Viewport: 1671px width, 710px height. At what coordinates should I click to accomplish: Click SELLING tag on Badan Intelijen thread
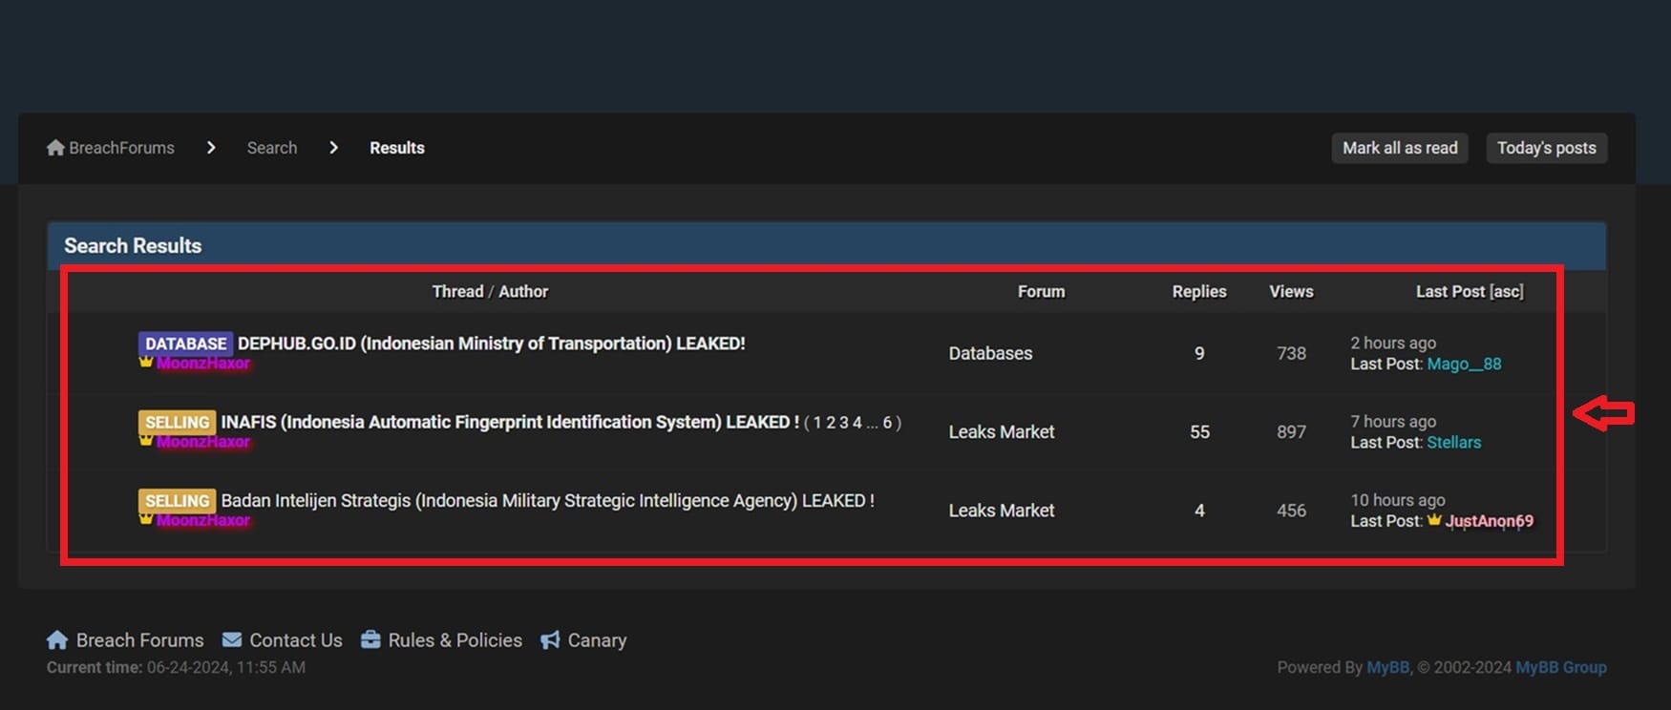click(x=178, y=500)
